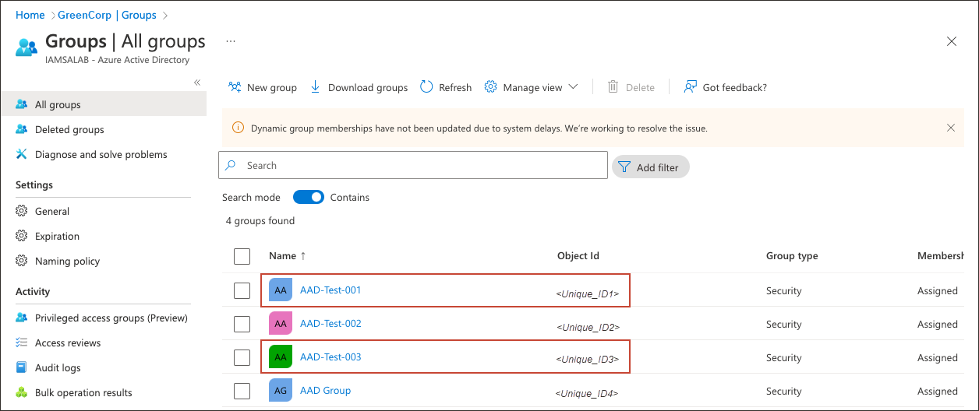This screenshot has height=411, width=979.
Task: Open Diagnose and solve problems
Action: tap(101, 154)
